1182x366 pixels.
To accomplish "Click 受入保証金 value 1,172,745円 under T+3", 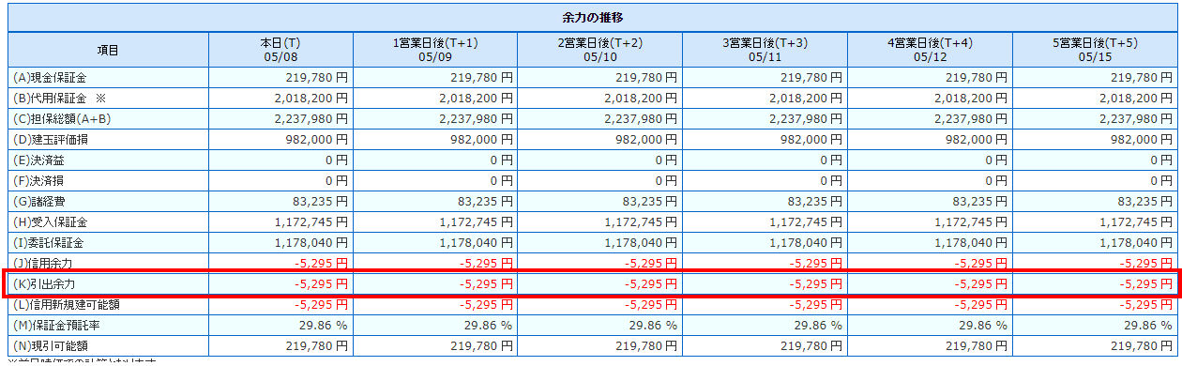I will [806, 222].
